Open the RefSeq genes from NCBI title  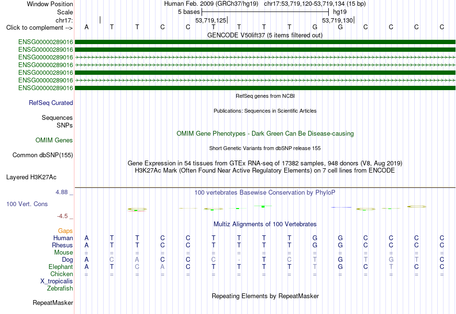[265, 96]
